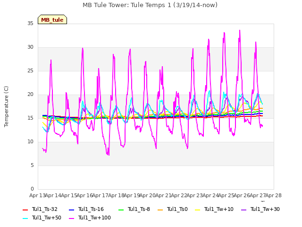The image size is (302, 227).
Task: Select the Tul1_Tw+30 legend label
Action: point(265,209)
